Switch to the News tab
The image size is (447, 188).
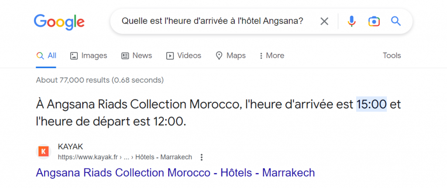tap(137, 56)
